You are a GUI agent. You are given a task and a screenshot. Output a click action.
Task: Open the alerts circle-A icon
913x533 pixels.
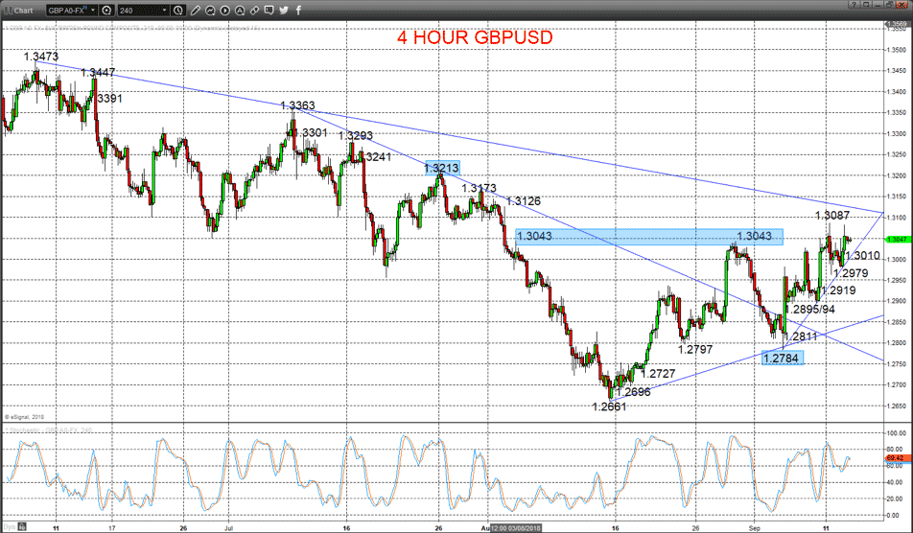click(240, 11)
